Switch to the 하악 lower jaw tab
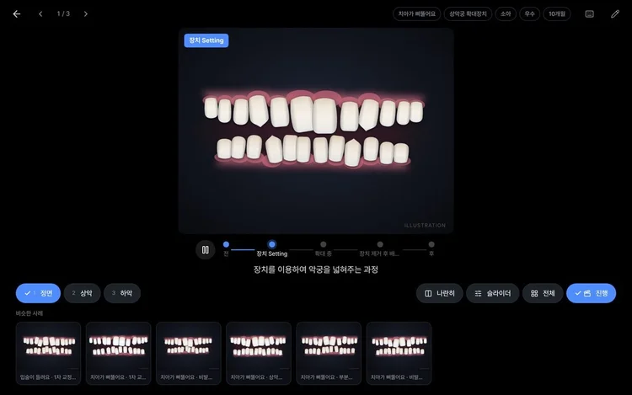 [122, 293]
